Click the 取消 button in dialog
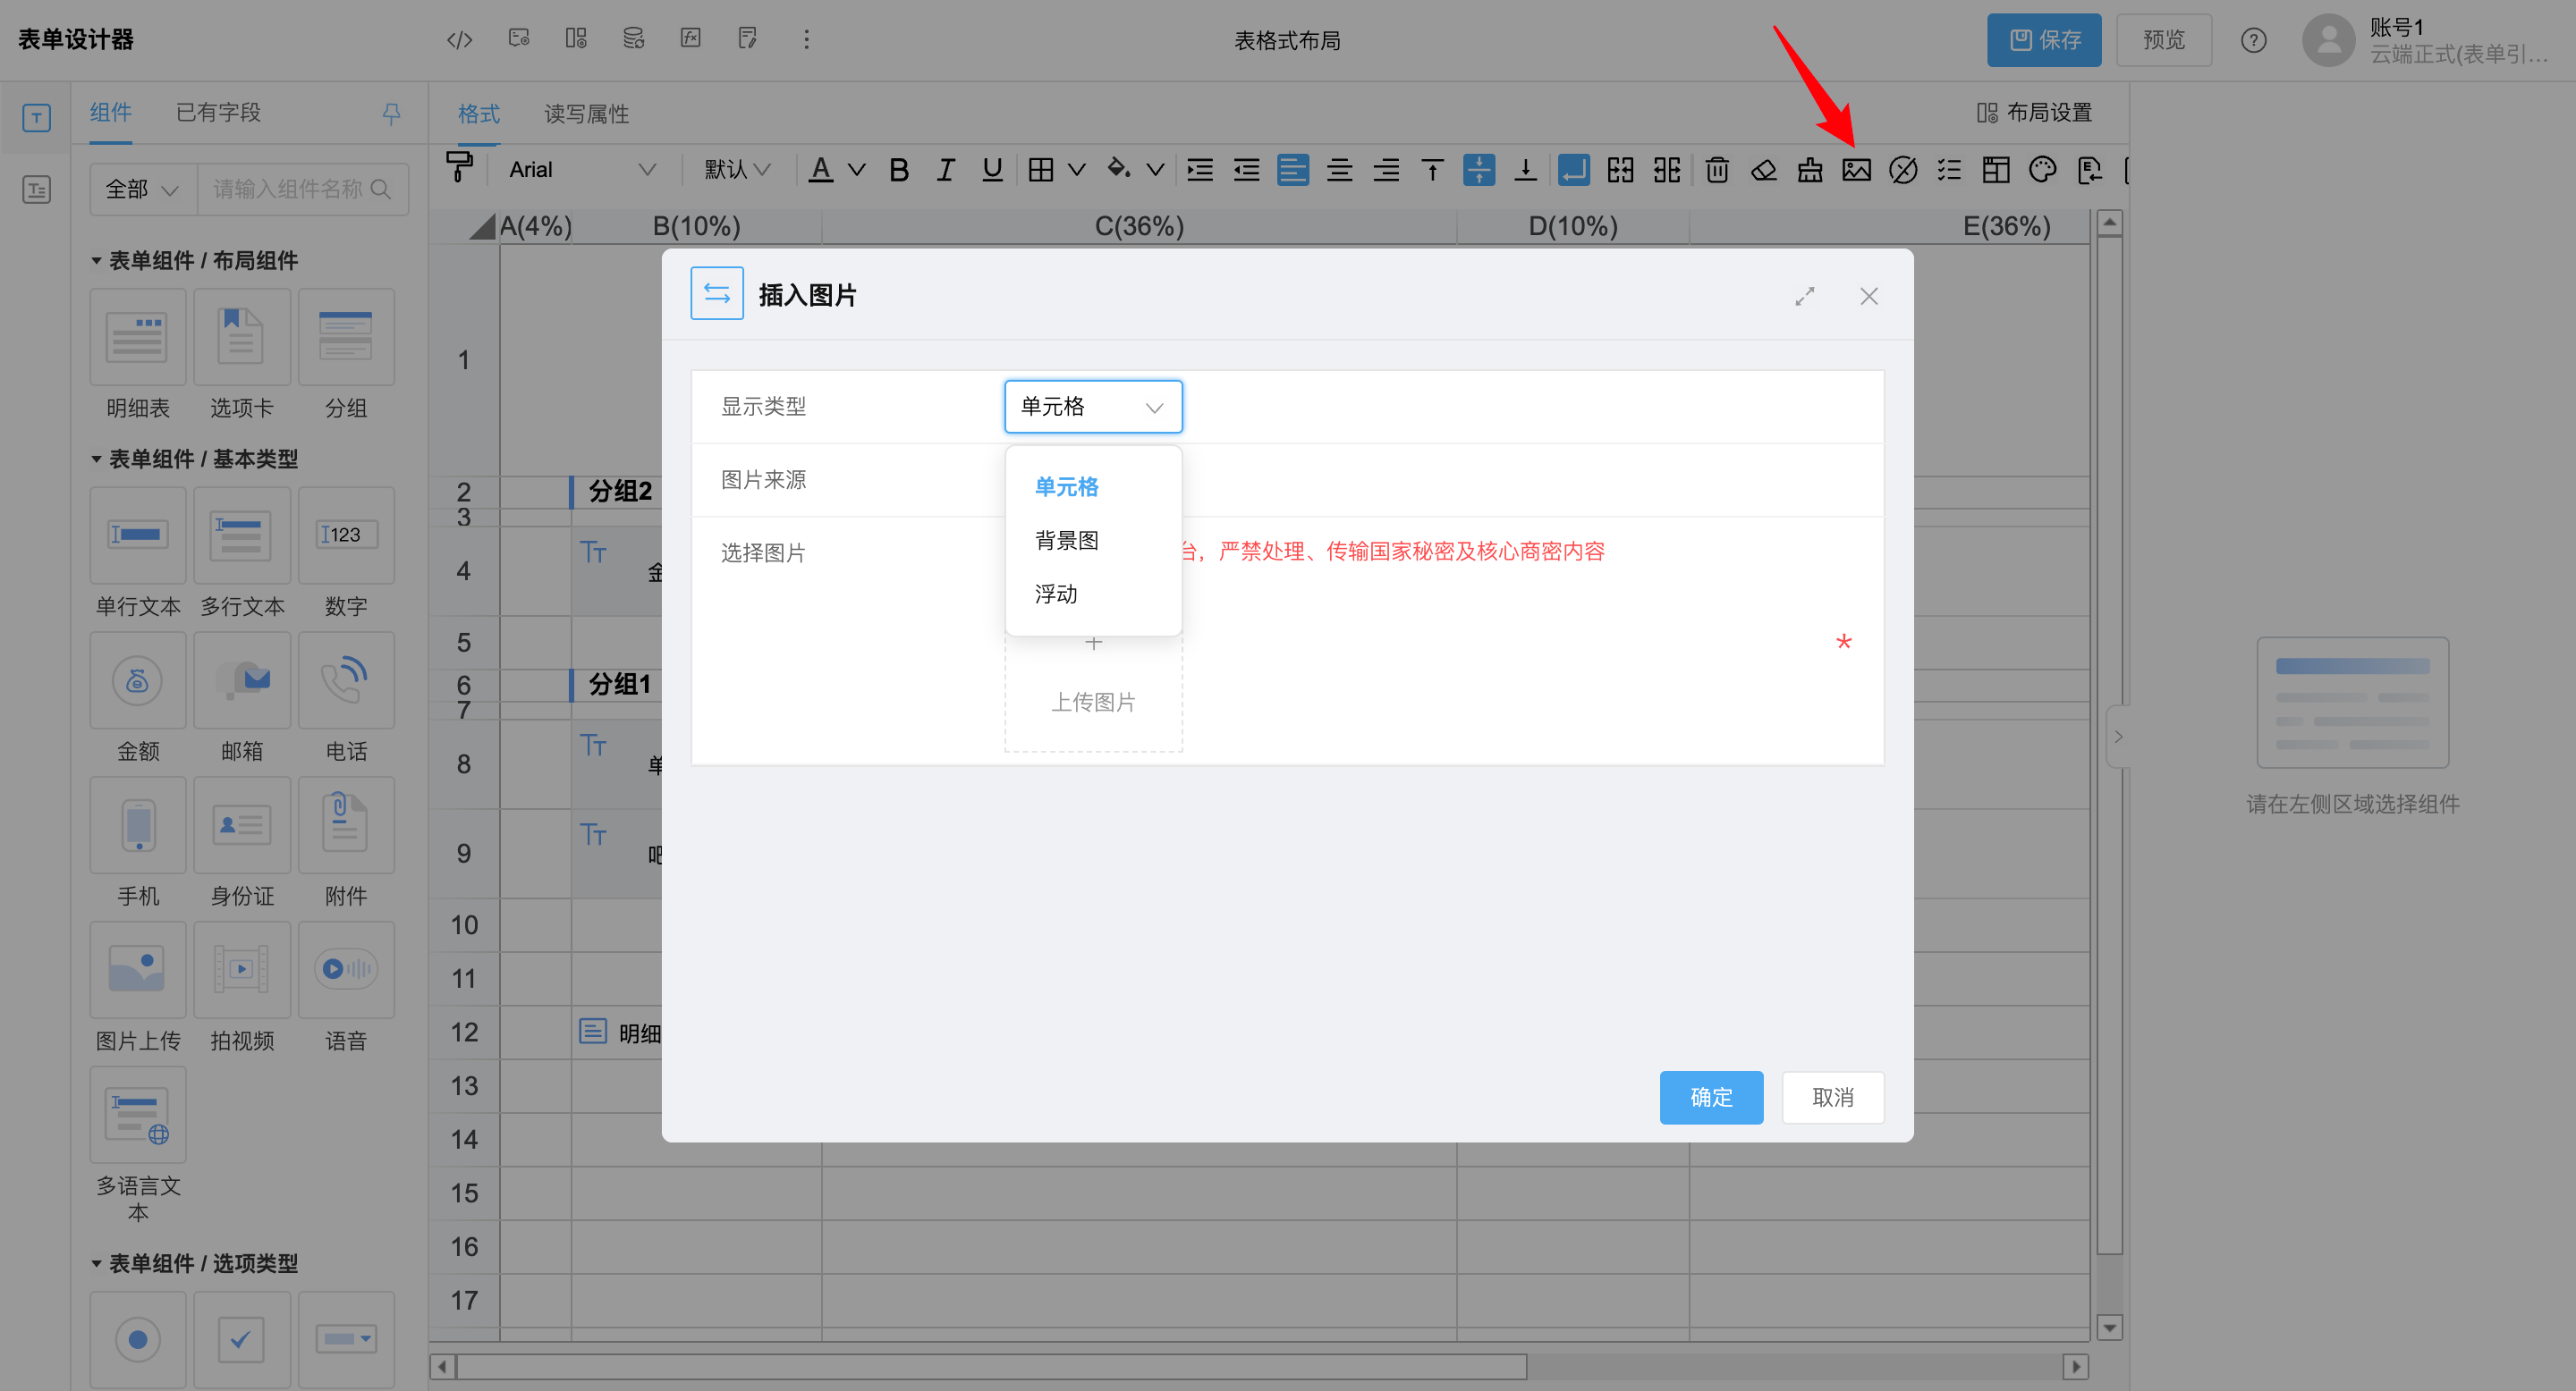The image size is (2576, 1391). click(1833, 1097)
